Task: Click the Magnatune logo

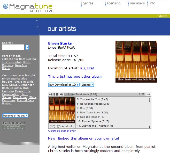Action: click(28, 8)
